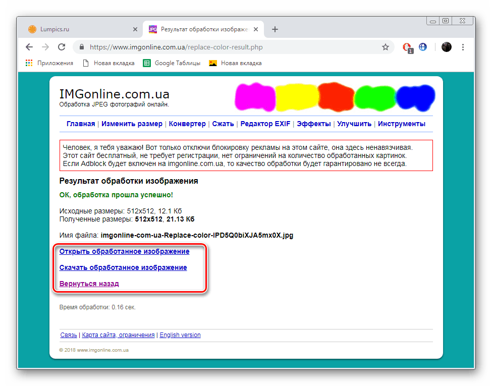The height and width of the screenshot is (386, 492).
Task: Open the Изменить размер menu link
Action: point(132,124)
